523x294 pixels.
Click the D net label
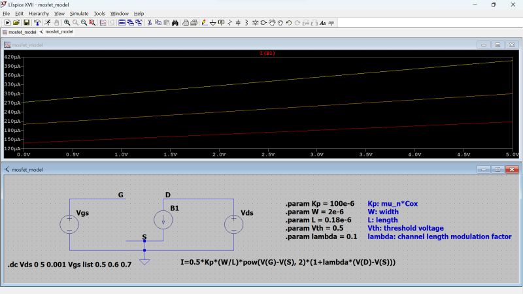(x=168, y=195)
